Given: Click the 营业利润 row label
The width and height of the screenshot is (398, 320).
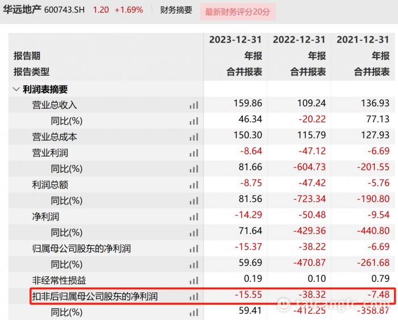Looking at the screenshot, I should pyautogui.click(x=50, y=153).
